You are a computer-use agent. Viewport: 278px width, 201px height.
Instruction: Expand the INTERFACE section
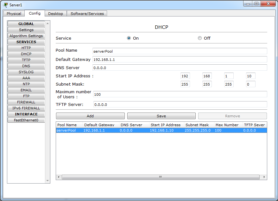coord(26,114)
